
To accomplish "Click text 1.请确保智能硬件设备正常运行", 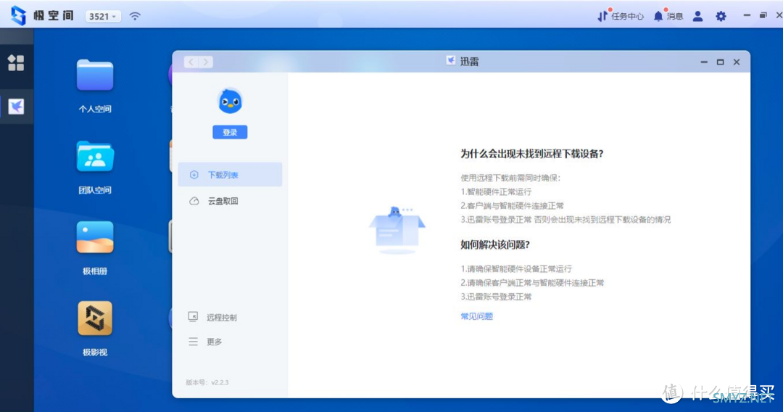I will [516, 268].
